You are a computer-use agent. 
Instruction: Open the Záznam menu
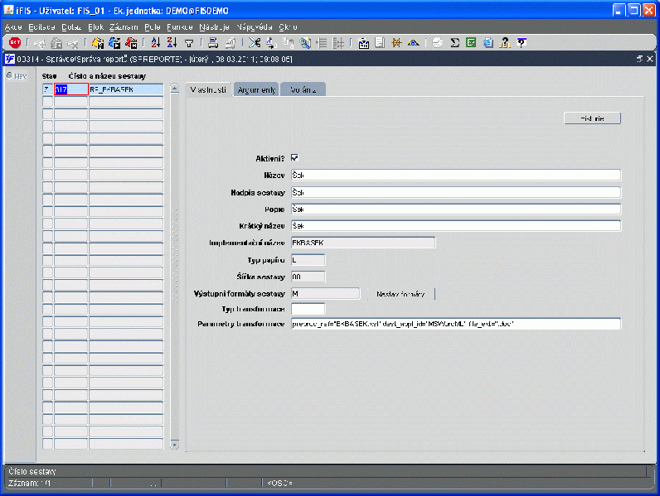pyautogui.click(x=124, y=27)
